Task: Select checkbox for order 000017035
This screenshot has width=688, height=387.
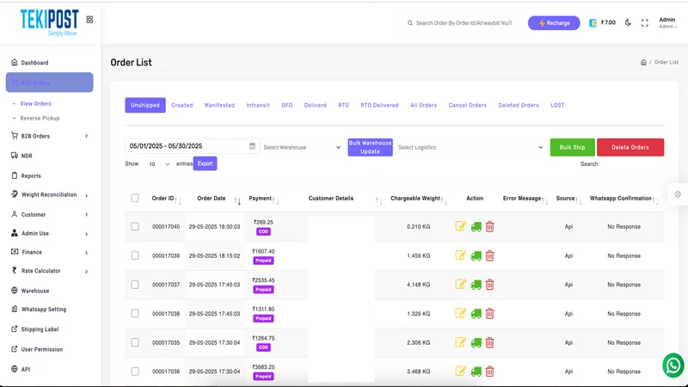Action: click(135, 342)
